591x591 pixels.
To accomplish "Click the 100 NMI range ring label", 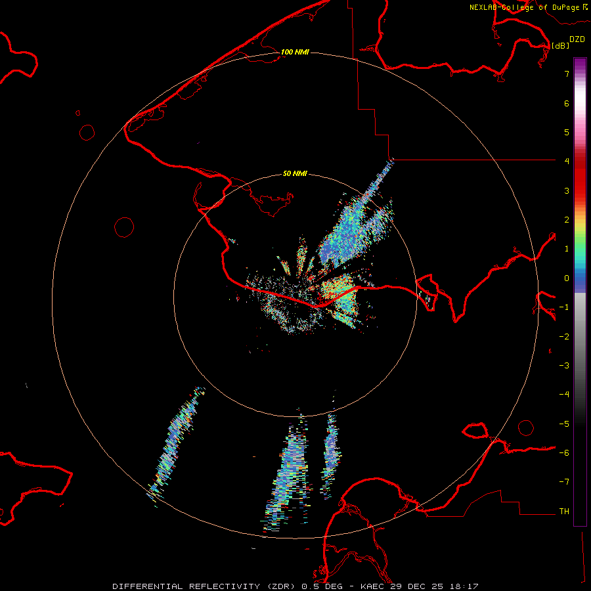I will tap(295, 52).
